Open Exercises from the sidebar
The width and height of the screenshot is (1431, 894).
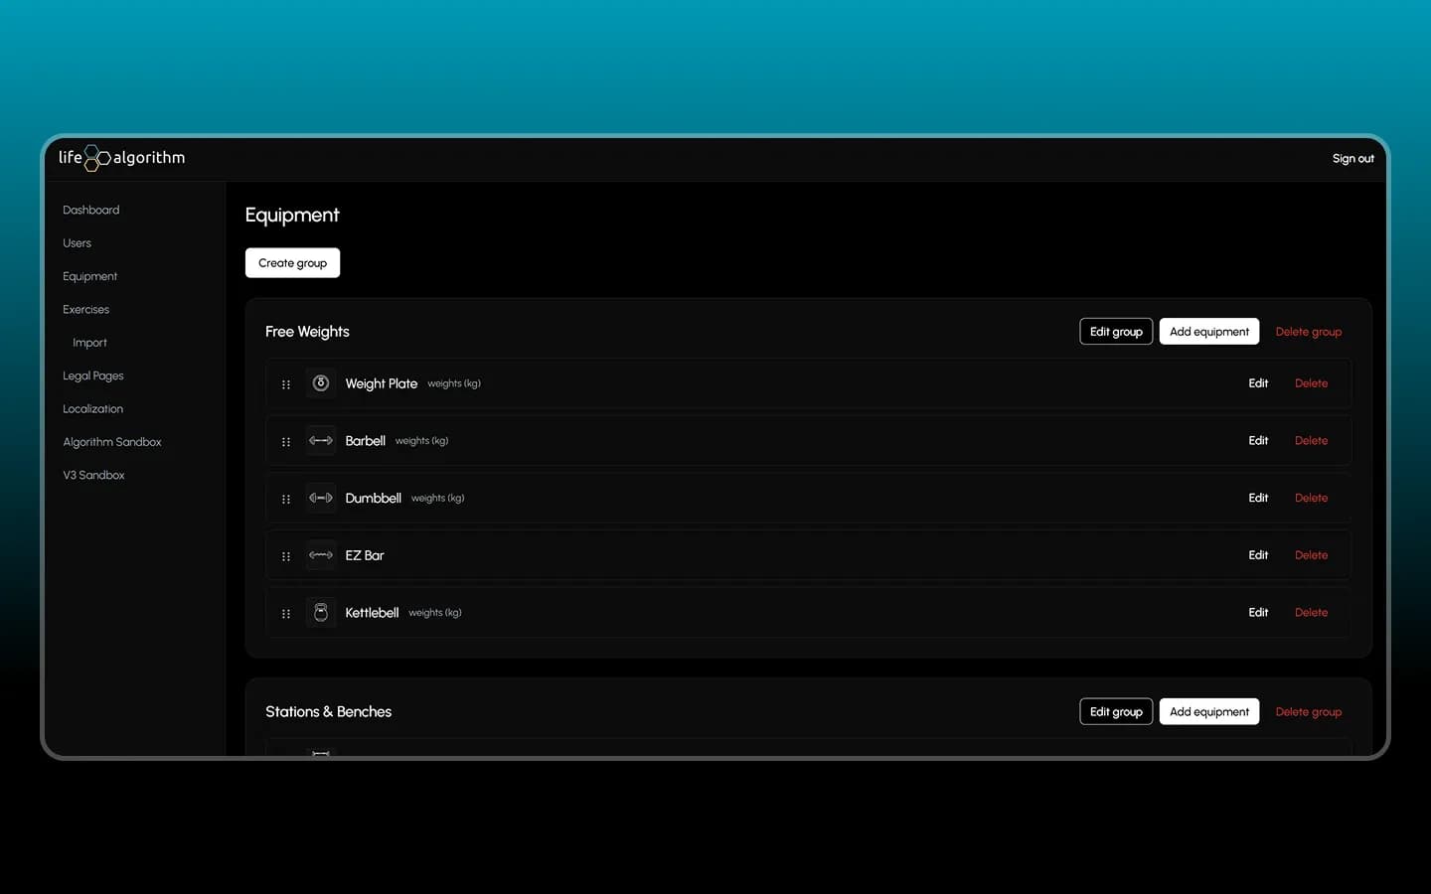(x=86, y=310)
